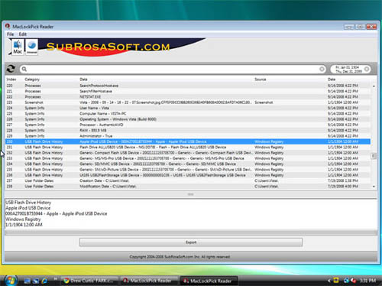
Task: Select row 237 Creation Date entry
Action: (x=188, y=181)
